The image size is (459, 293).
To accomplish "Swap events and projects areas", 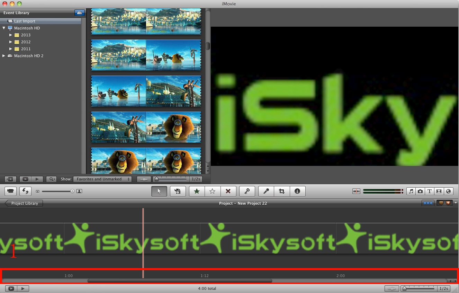I will tap(25, 191).
